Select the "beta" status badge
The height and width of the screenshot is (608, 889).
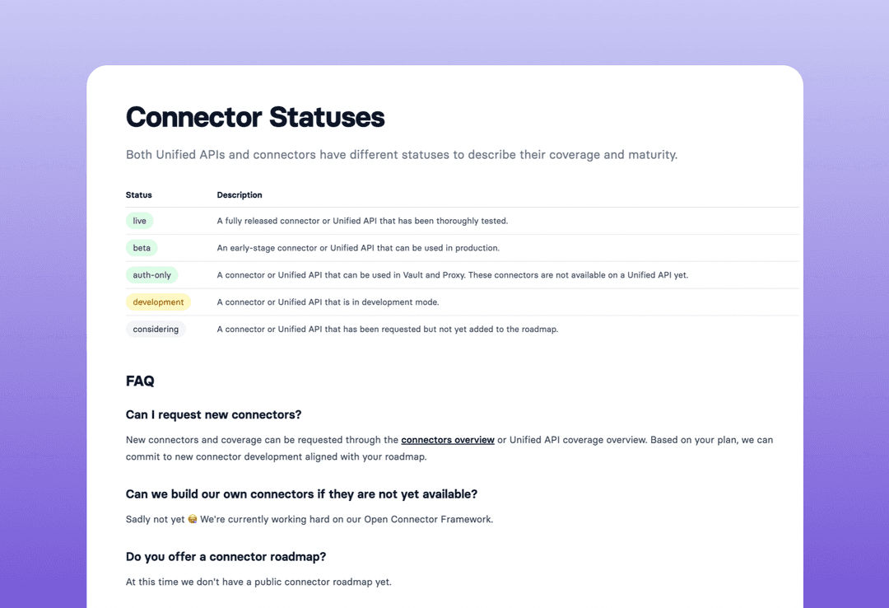coord(142,248)
